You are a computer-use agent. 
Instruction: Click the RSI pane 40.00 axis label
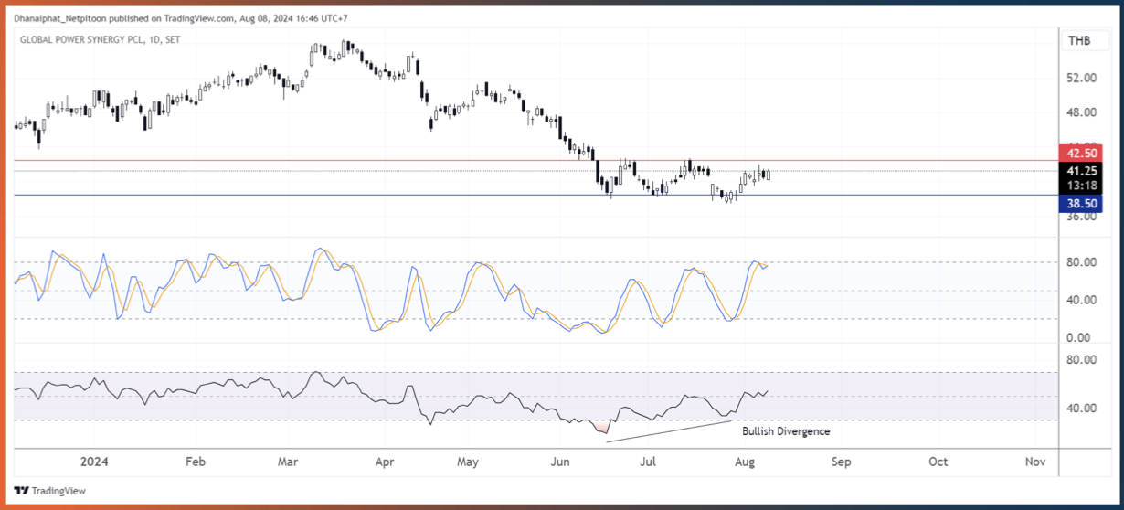tap(1082, 408)
